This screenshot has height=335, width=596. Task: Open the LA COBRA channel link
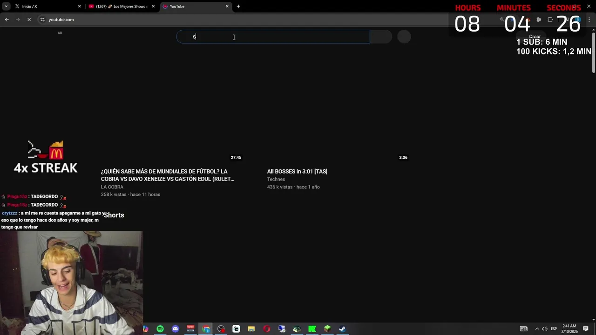(x=112, y=187)
